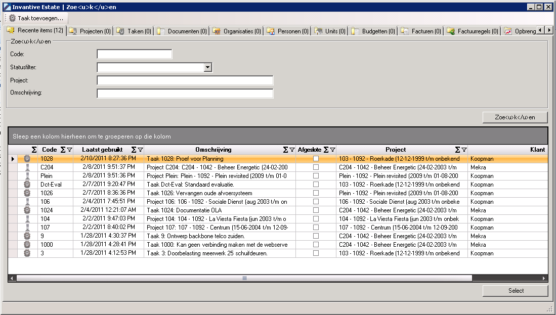Focus the Project input field

click(185, 80)
